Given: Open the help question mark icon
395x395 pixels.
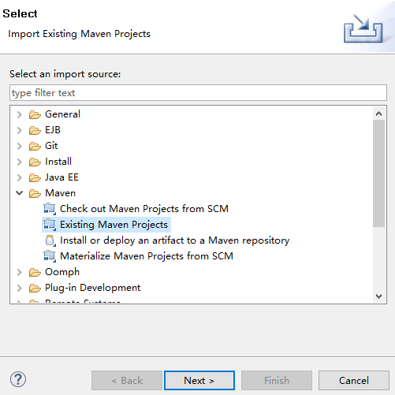Looking at the screenshot, I should coord(18,379).
